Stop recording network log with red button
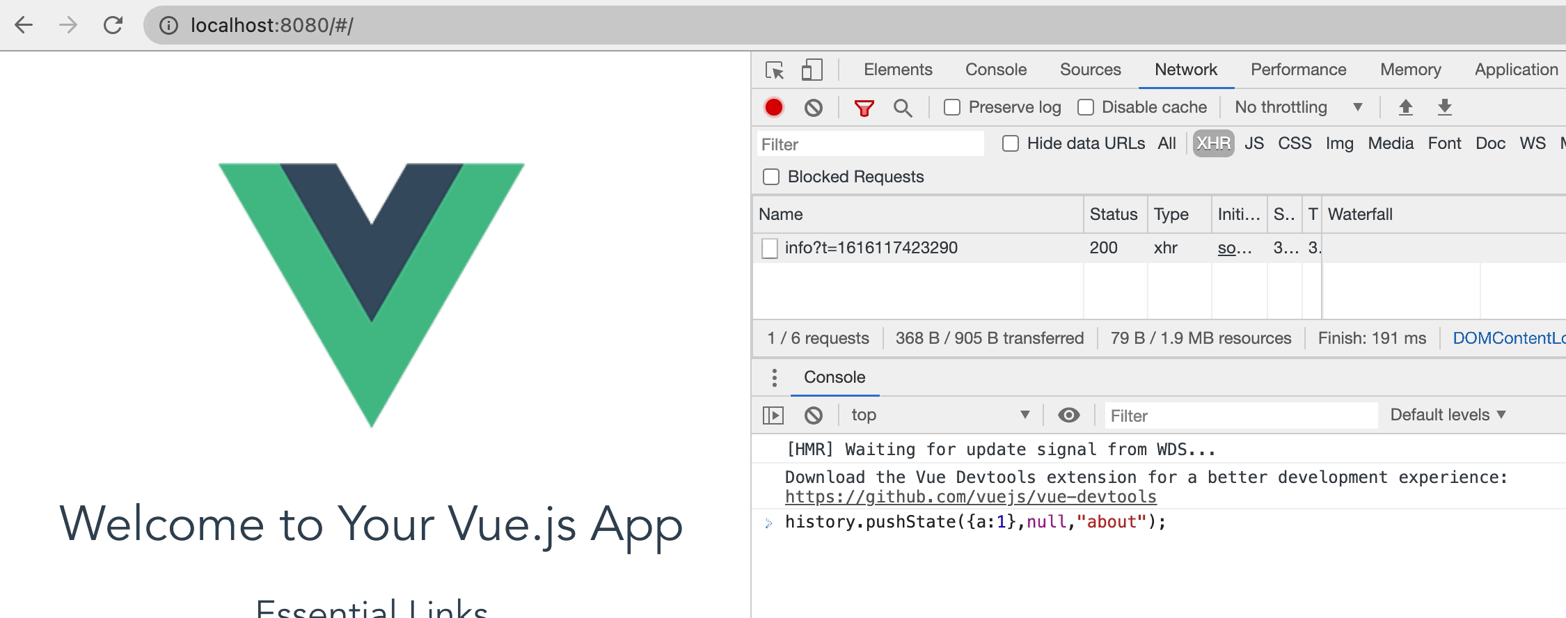 [x=774, y=107]
